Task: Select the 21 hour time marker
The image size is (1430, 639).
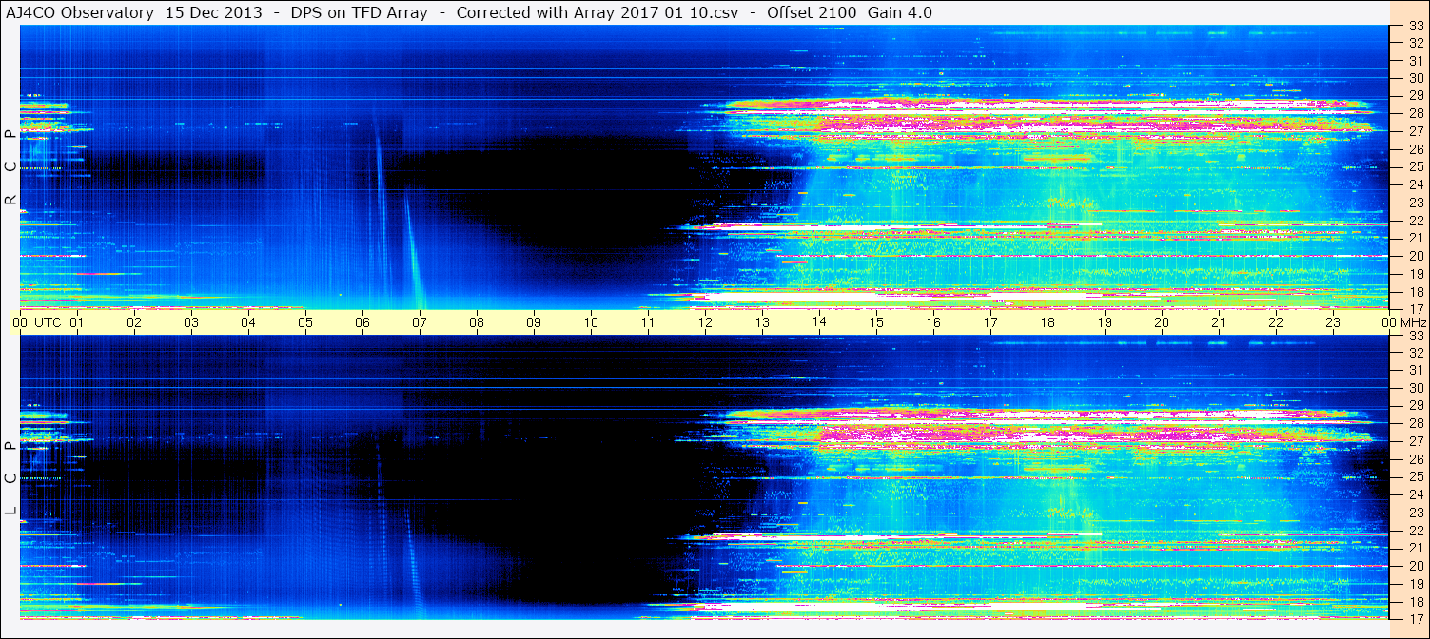Action: (1219, 322)
